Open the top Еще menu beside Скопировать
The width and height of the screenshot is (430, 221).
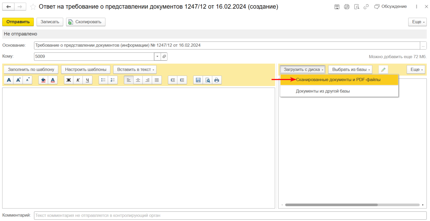coord(417,22)
